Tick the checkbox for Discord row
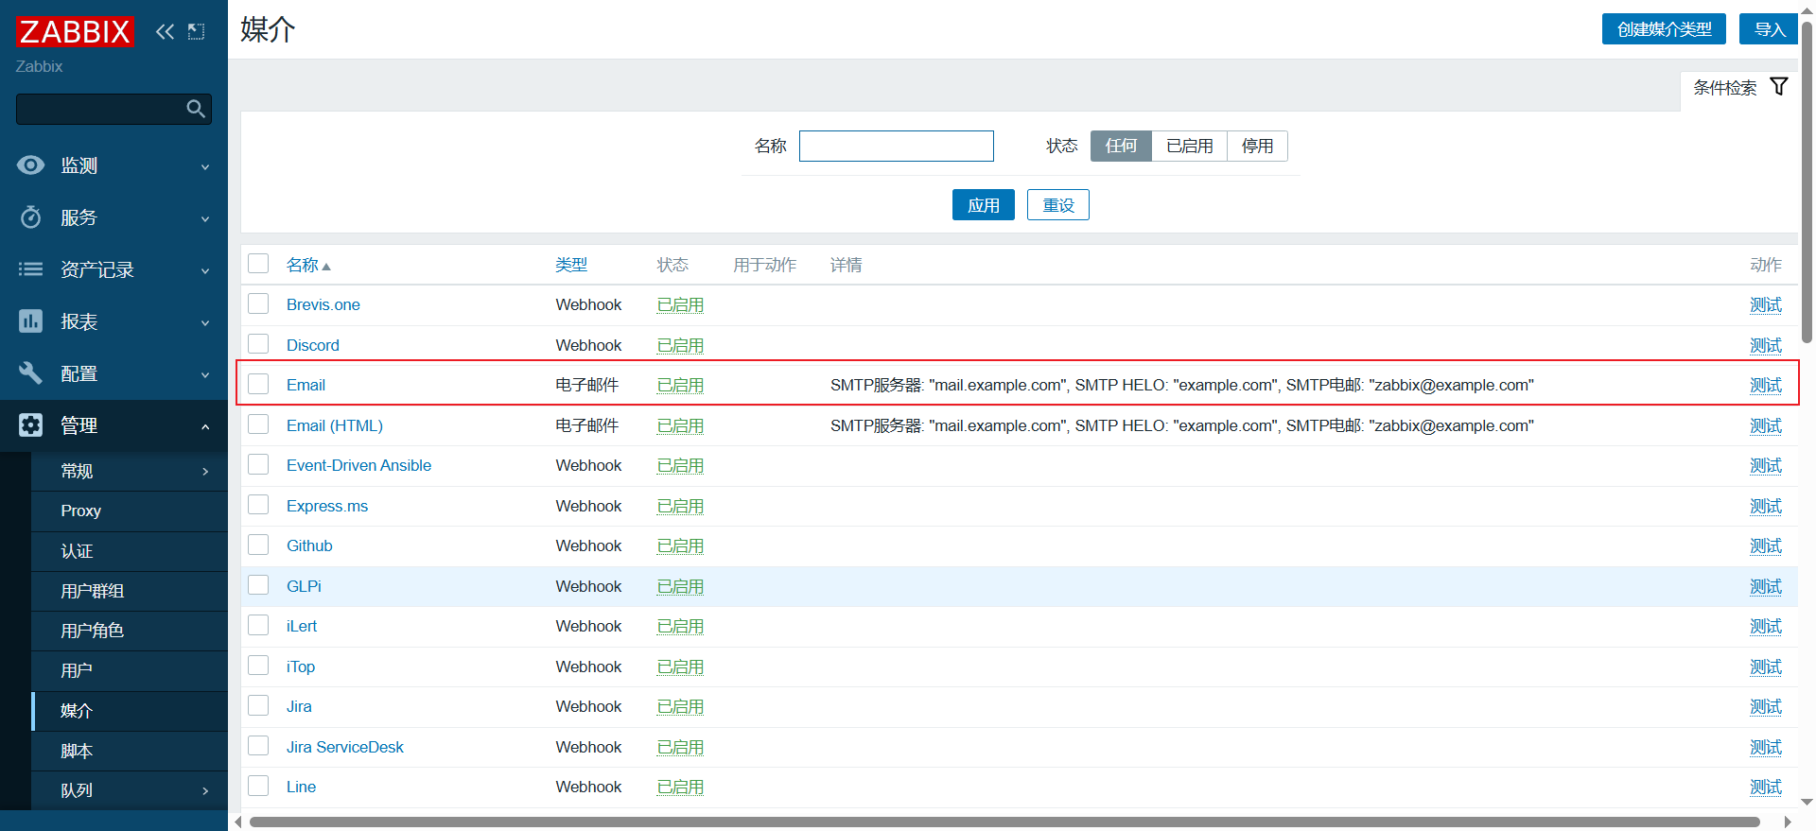This screenshot has width=1816, height=831. coord(258,344)
